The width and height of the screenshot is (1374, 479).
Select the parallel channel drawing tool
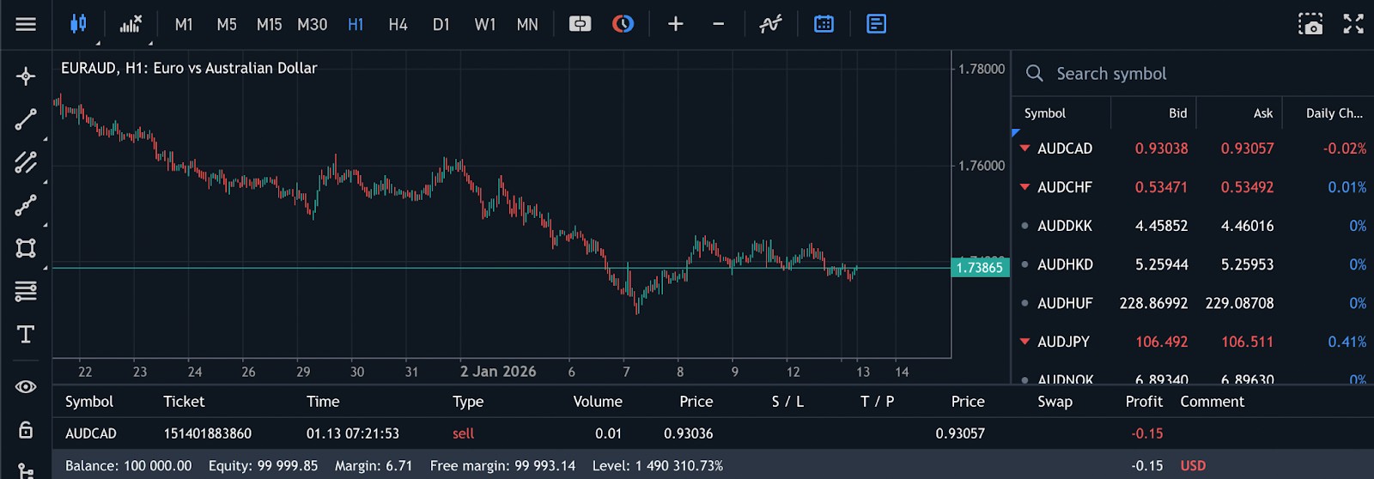[26, 162]
